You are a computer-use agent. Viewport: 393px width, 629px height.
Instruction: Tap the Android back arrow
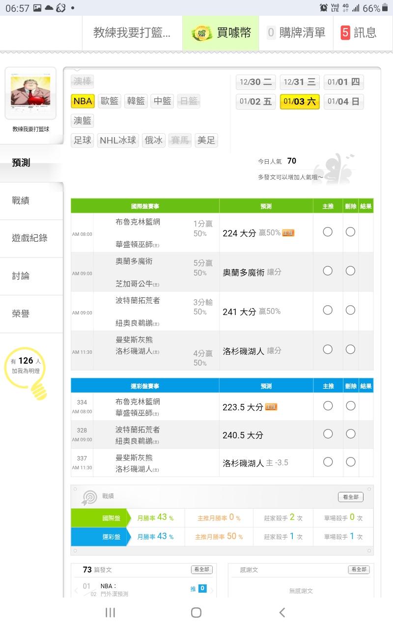[282, 612]
